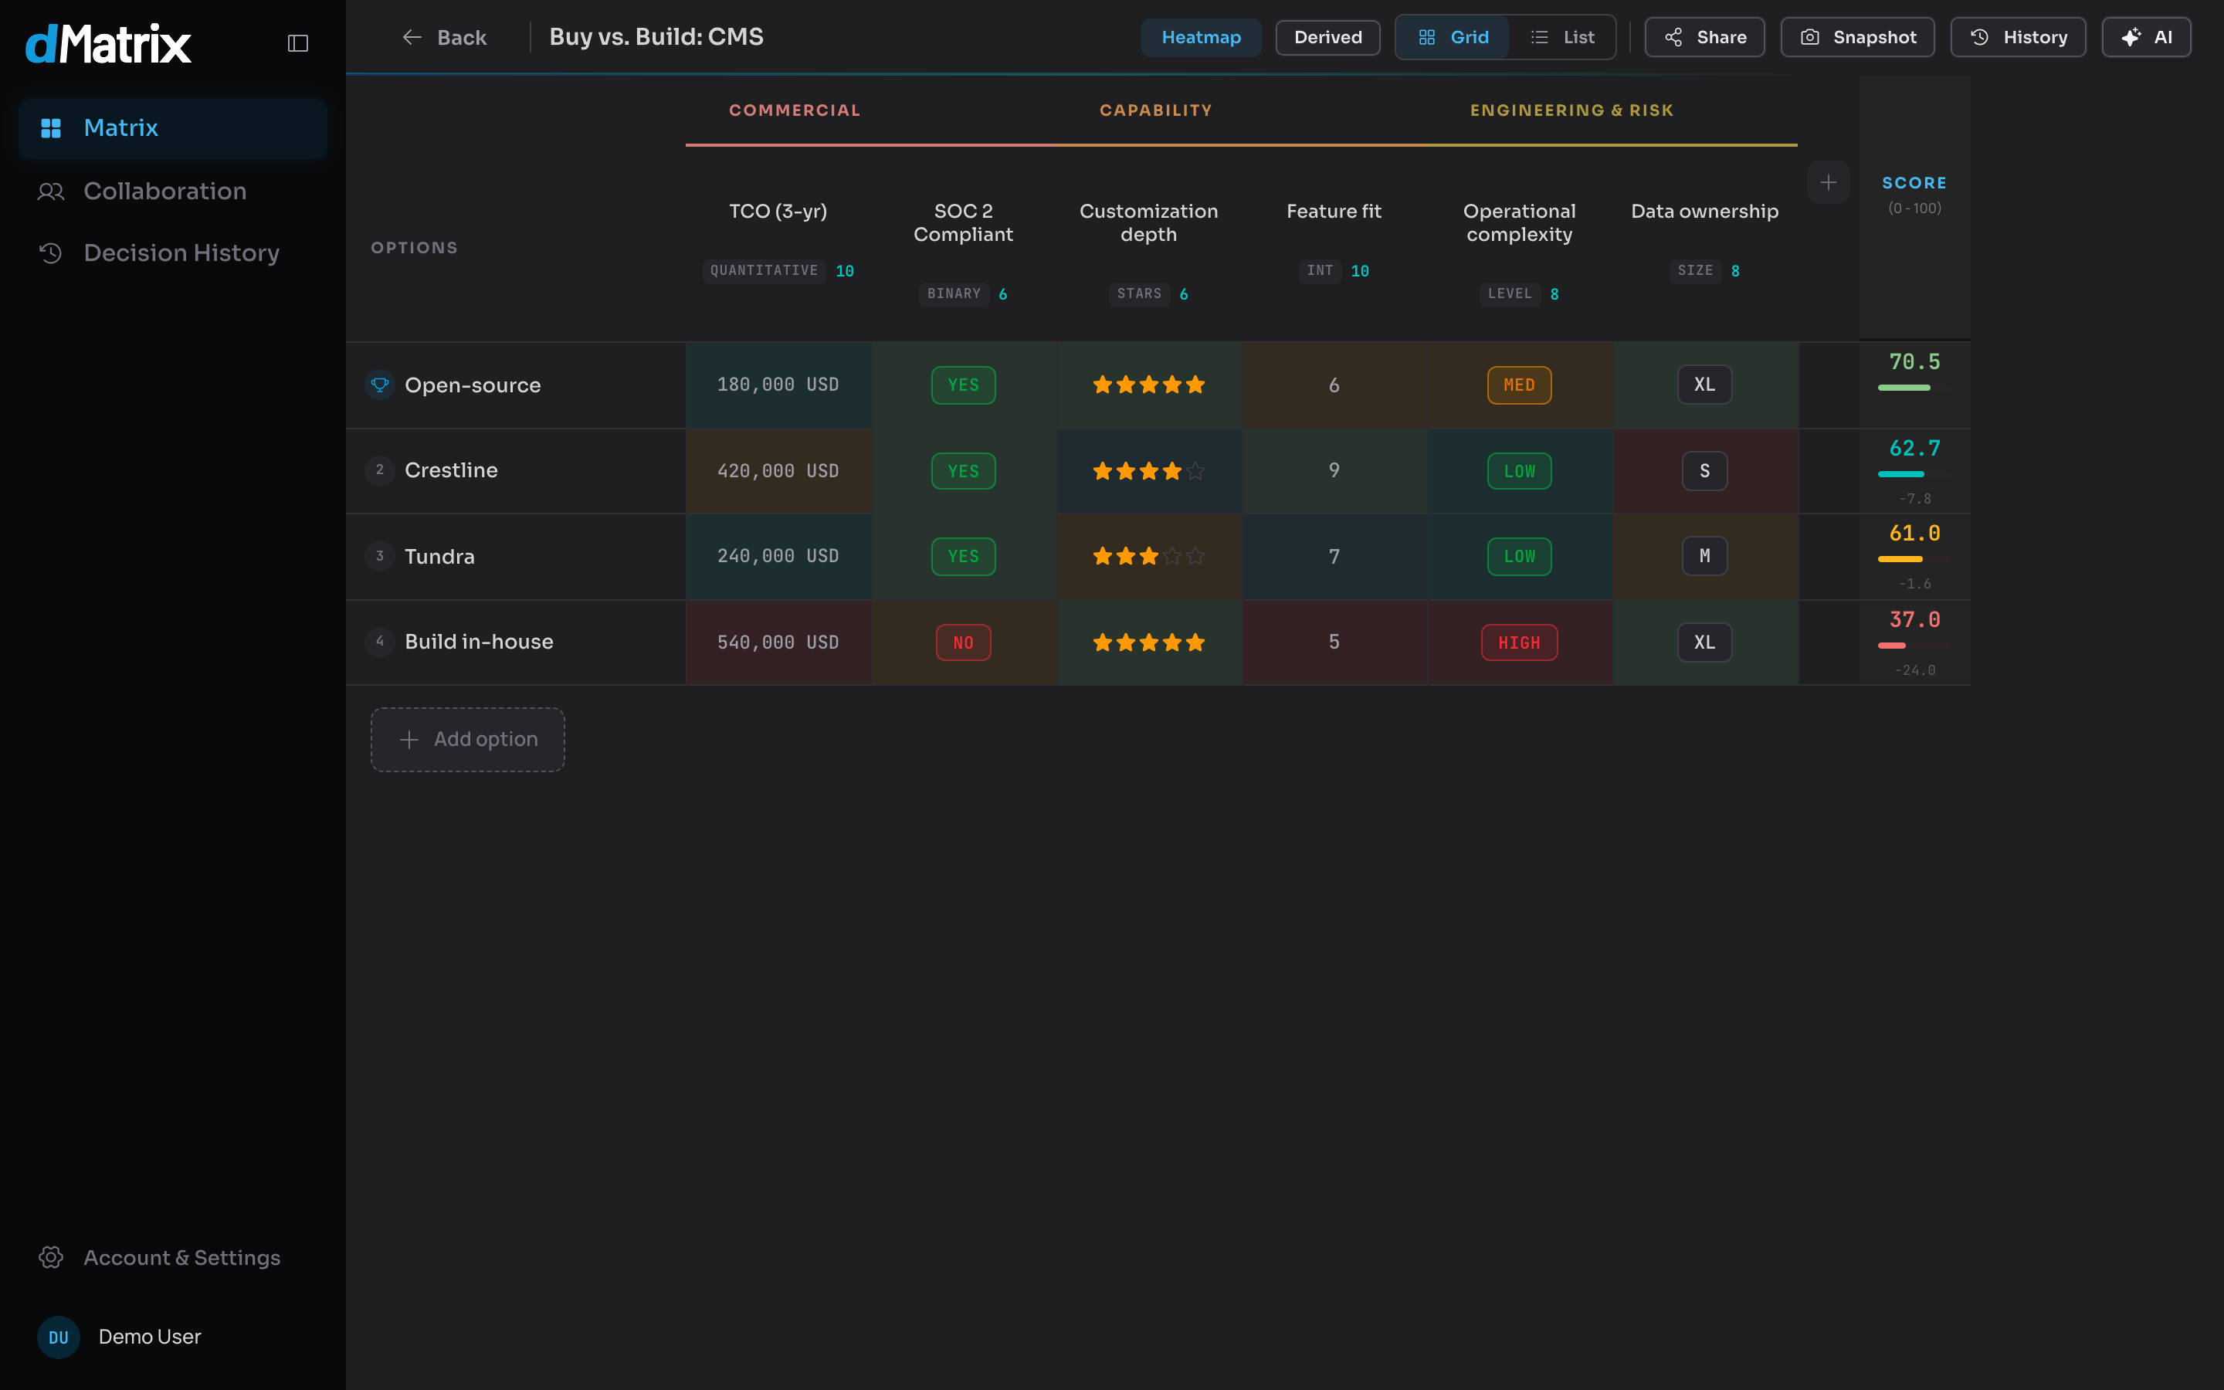Add a new criterion with plus icon

click(x=1828, y=182)
